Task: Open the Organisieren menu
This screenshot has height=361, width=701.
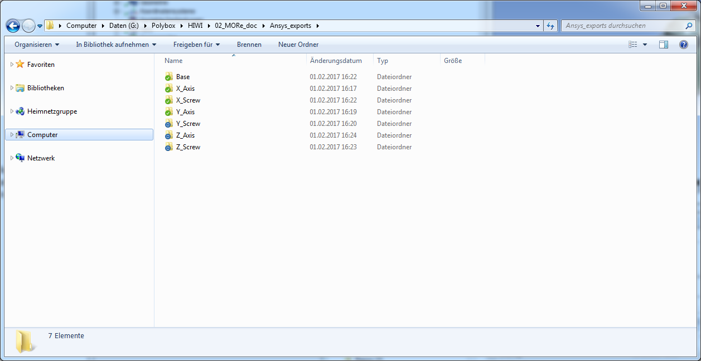Action: [37, 45]
